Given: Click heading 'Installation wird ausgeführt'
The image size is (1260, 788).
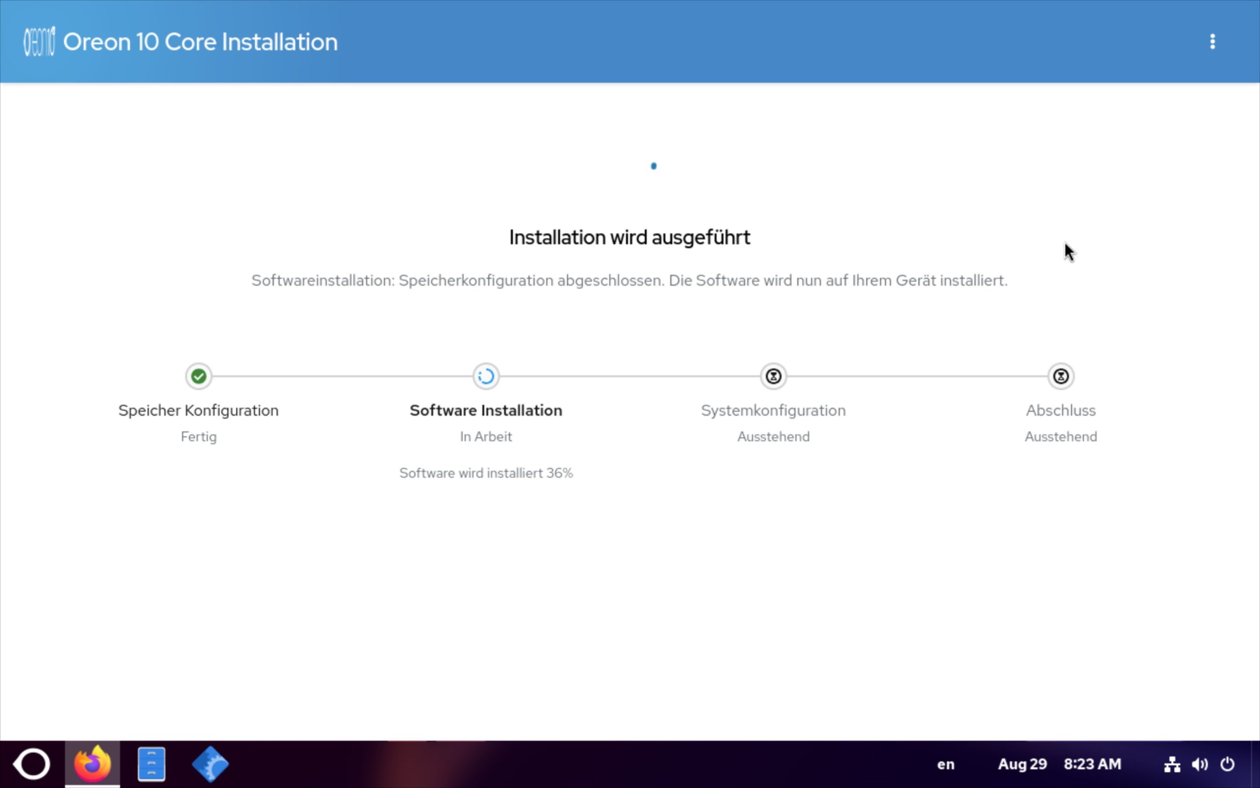Looking at the screenshot, I should coord(630,238).
